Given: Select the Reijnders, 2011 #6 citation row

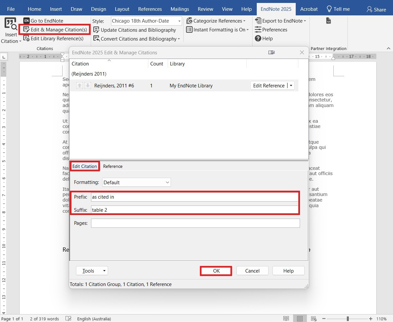Looking at the screenshot, I should [x=184, y=86].
